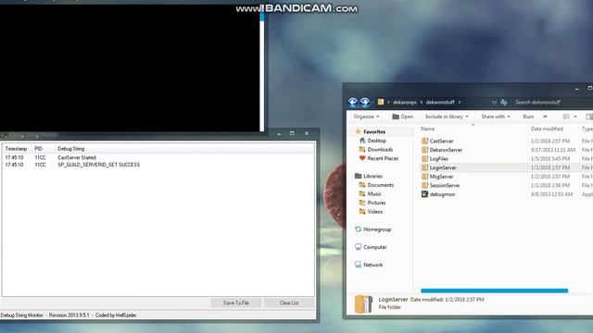Open Music library
Viewport: 593px width, 333px height.
click(374, 193)
